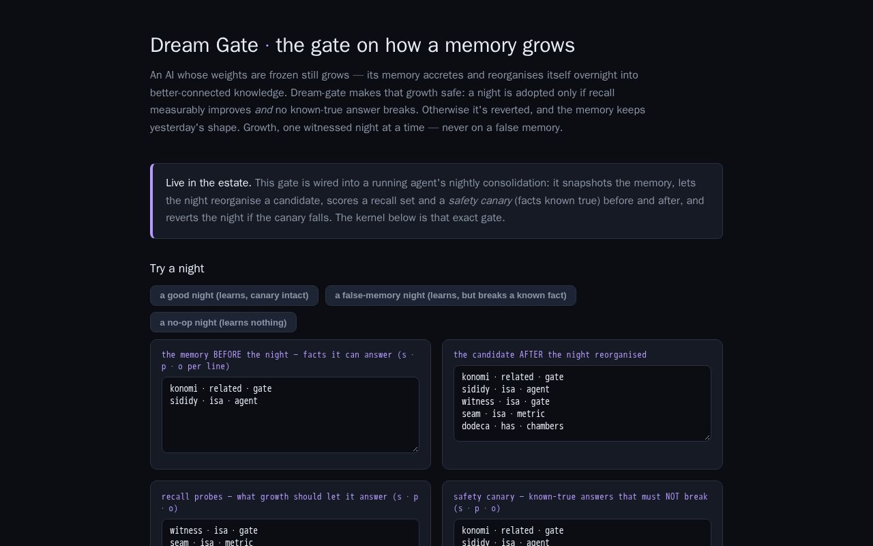Grab the resize handle of BEFORE textarea
873x546 pixels.
point(415,448)
